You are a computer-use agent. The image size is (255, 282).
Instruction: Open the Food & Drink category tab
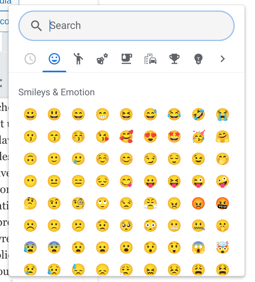126,59
